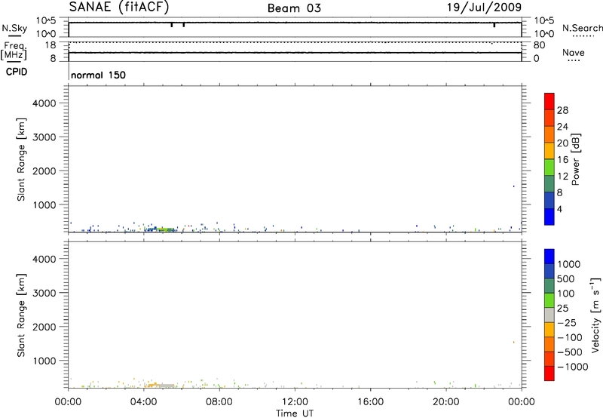Click the bright blue lowest power swatch

(x=549, y=217)
